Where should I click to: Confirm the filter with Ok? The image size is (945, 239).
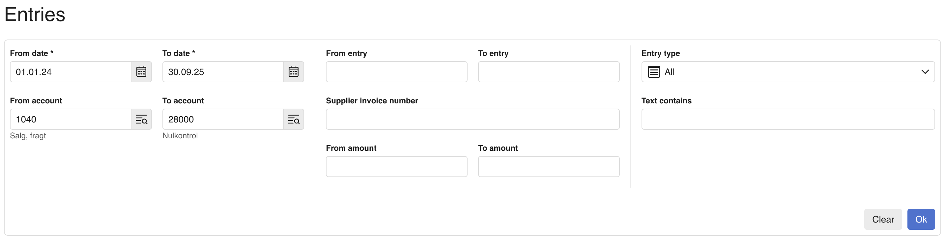coord(921,219)
